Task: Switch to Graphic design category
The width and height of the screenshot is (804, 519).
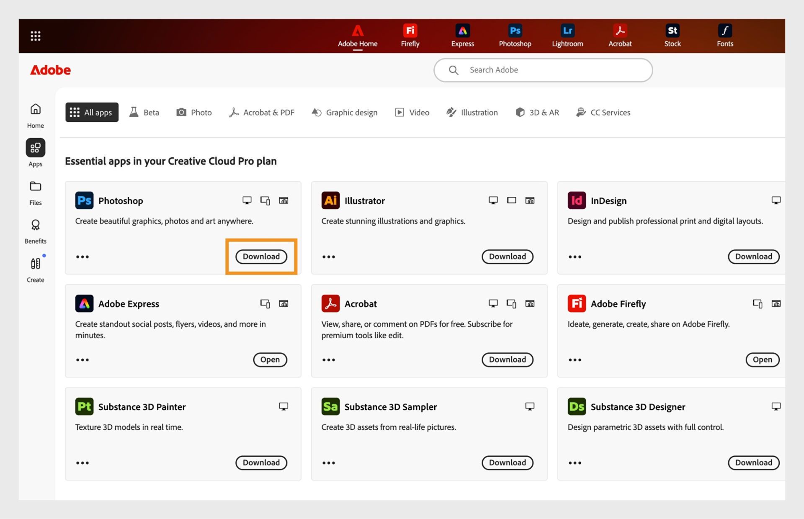Action: [345, 112]
